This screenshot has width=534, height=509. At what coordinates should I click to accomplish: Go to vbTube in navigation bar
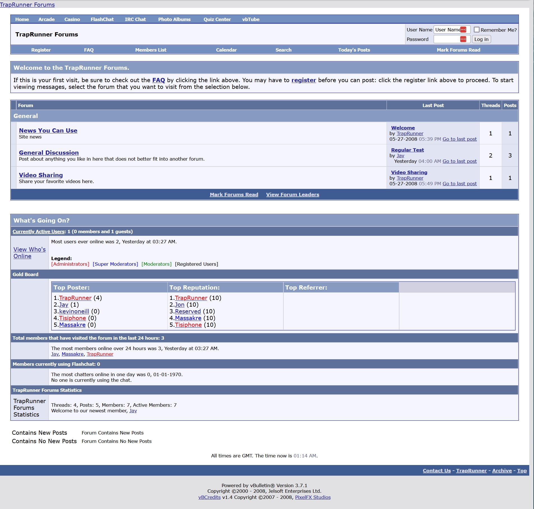(x=251, y=19)
